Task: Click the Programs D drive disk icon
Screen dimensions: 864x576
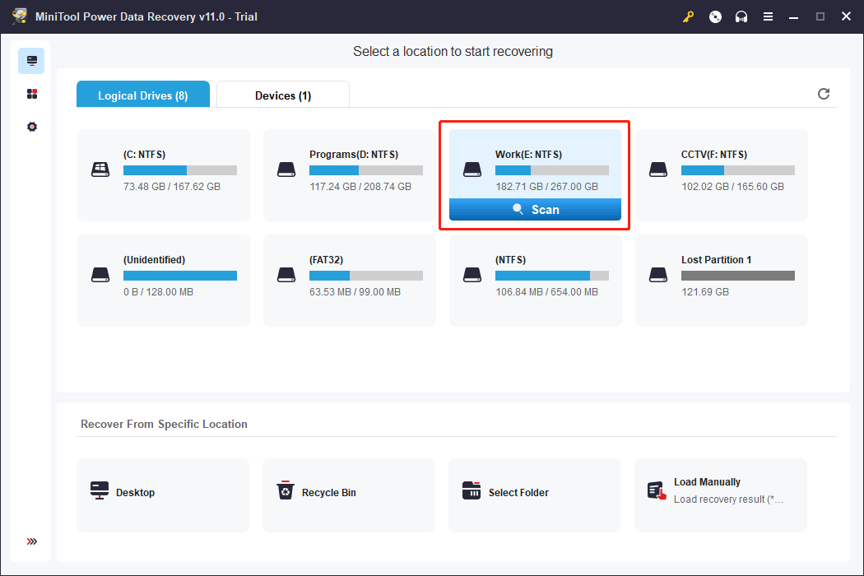Action: pos(286,170)
